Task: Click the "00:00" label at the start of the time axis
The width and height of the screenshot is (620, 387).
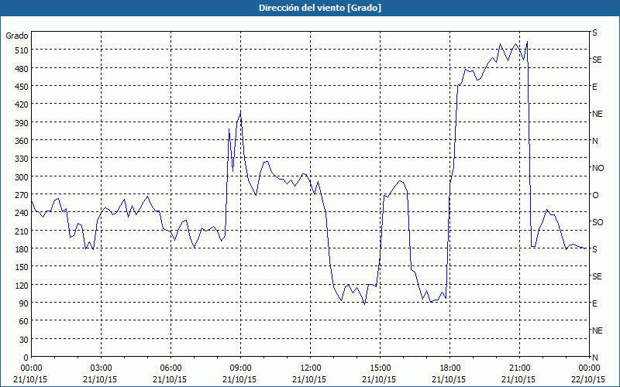Action: (x=31, y=368)
